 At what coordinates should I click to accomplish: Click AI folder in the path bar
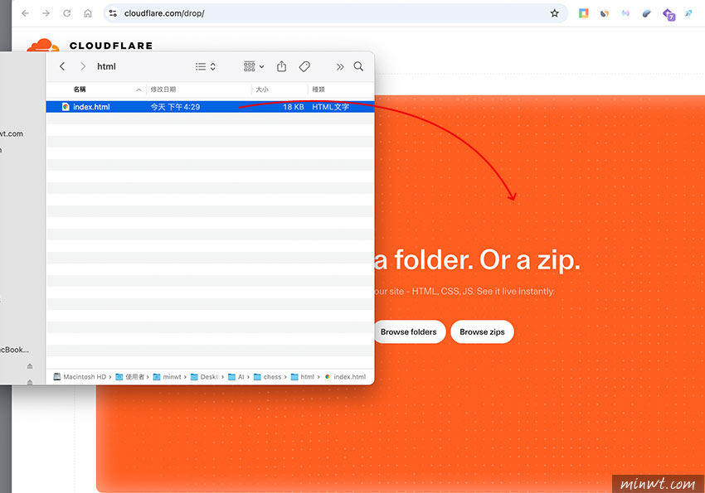click(236, 377)
